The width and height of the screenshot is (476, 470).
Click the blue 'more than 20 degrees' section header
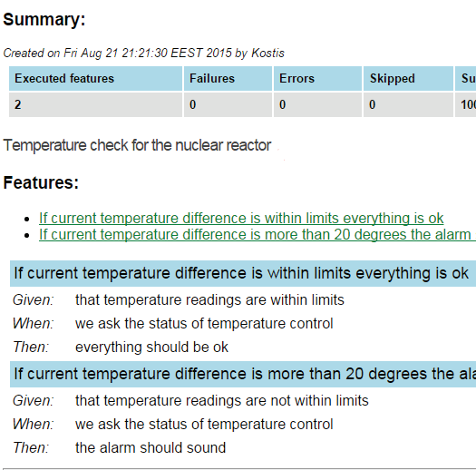coord(243,375)
